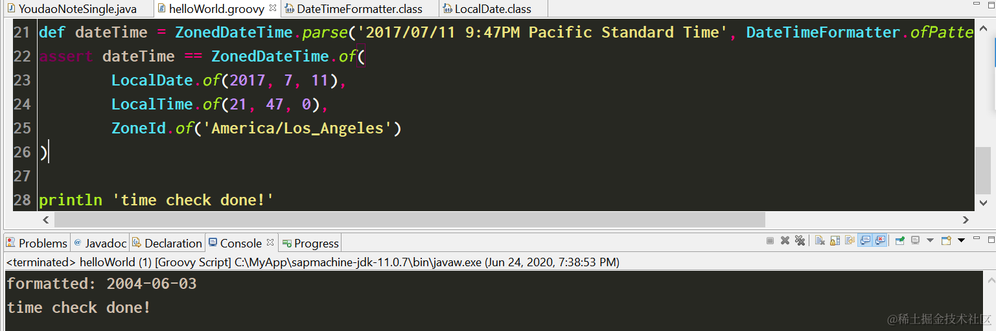
Task: Open the DateTimeFormatter.class tab
Action: pos(360,9)
